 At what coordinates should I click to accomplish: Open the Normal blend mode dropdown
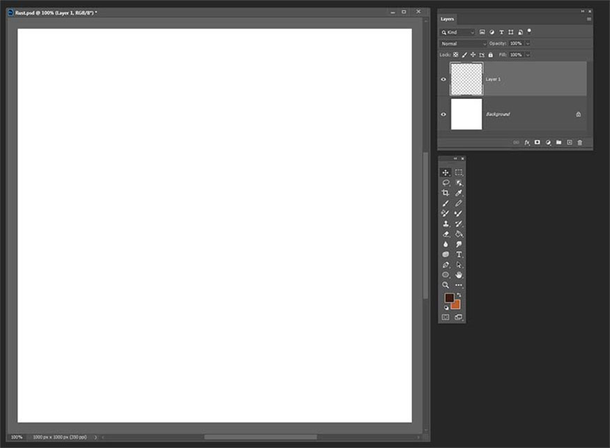[x=464, y=44]
